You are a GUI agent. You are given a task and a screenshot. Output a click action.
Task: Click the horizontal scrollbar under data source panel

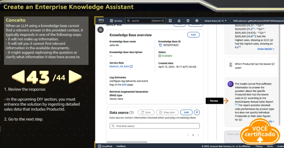(127, 142)
